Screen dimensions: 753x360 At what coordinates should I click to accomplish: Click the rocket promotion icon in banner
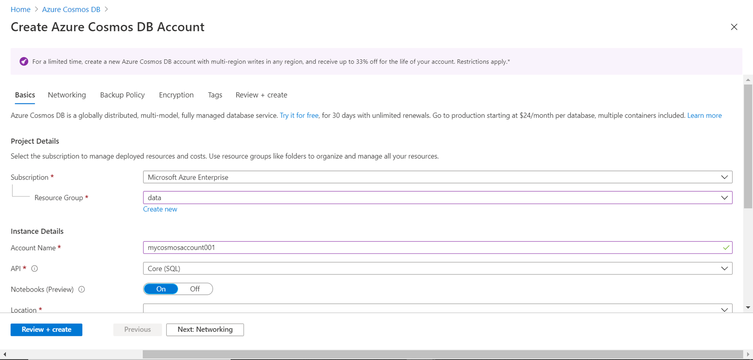pyautogui.click(x=24, y=61)
